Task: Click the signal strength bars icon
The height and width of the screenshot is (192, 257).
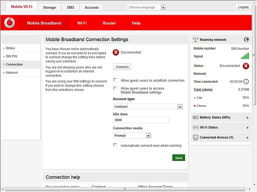Action: click(245, 56)
